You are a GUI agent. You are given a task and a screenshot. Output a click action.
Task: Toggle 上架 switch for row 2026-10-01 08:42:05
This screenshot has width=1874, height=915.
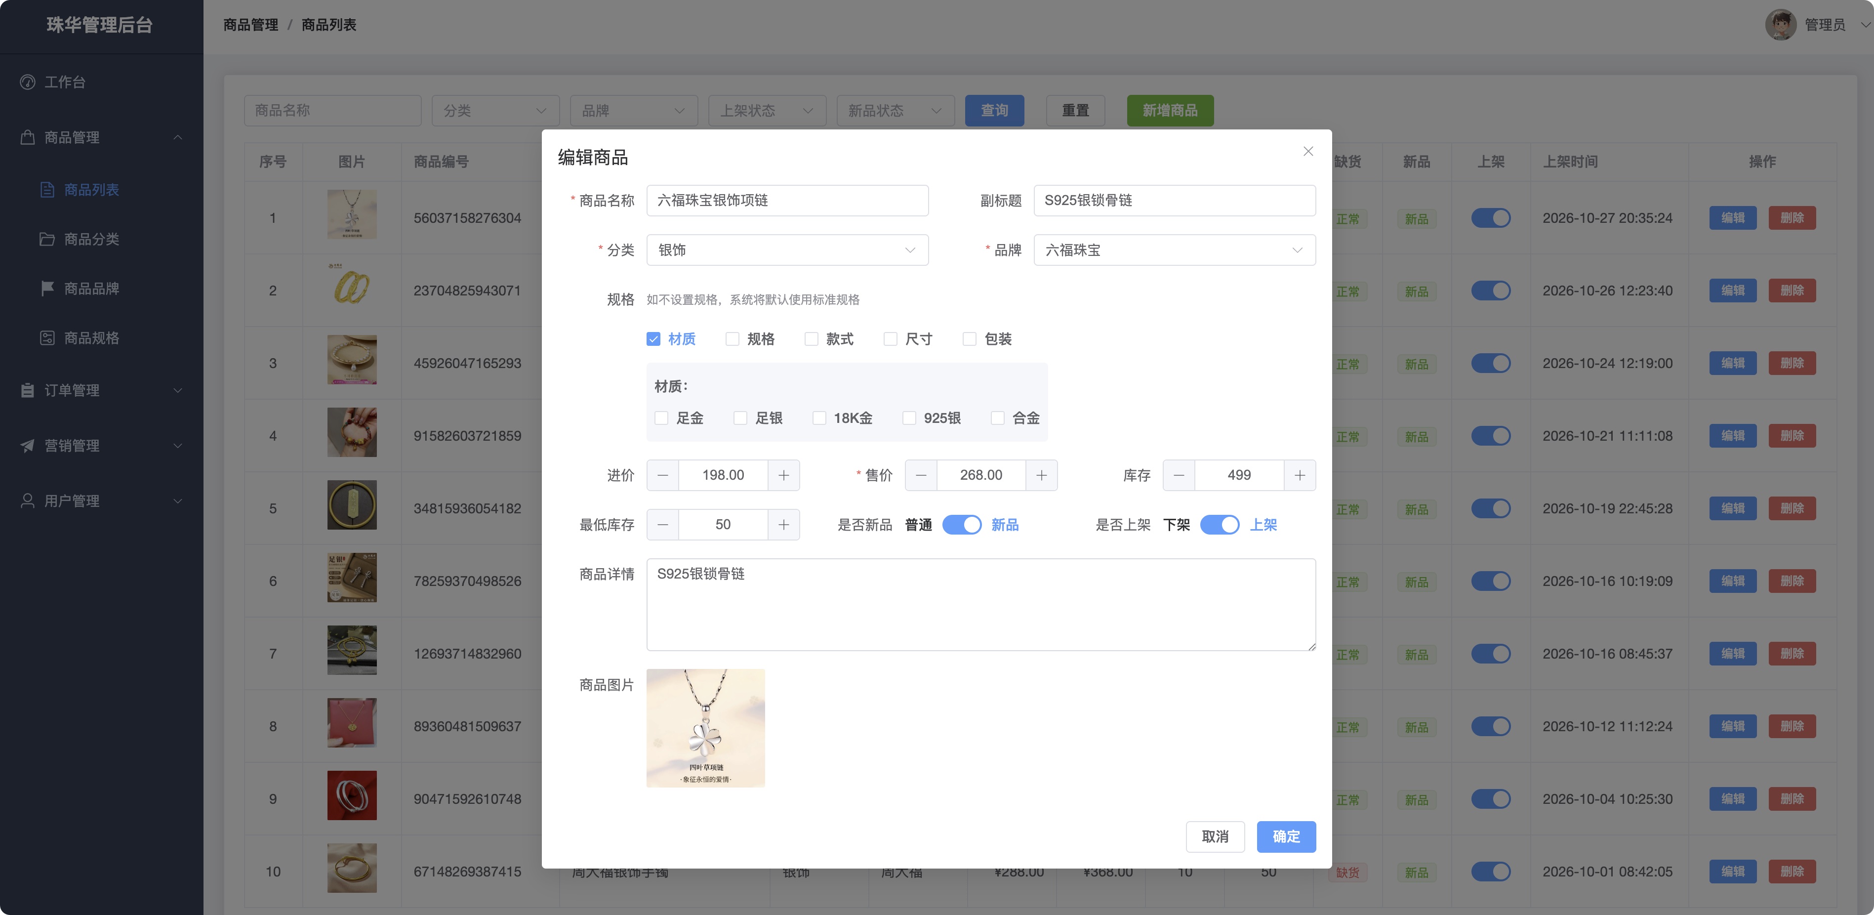point(1491,872)
